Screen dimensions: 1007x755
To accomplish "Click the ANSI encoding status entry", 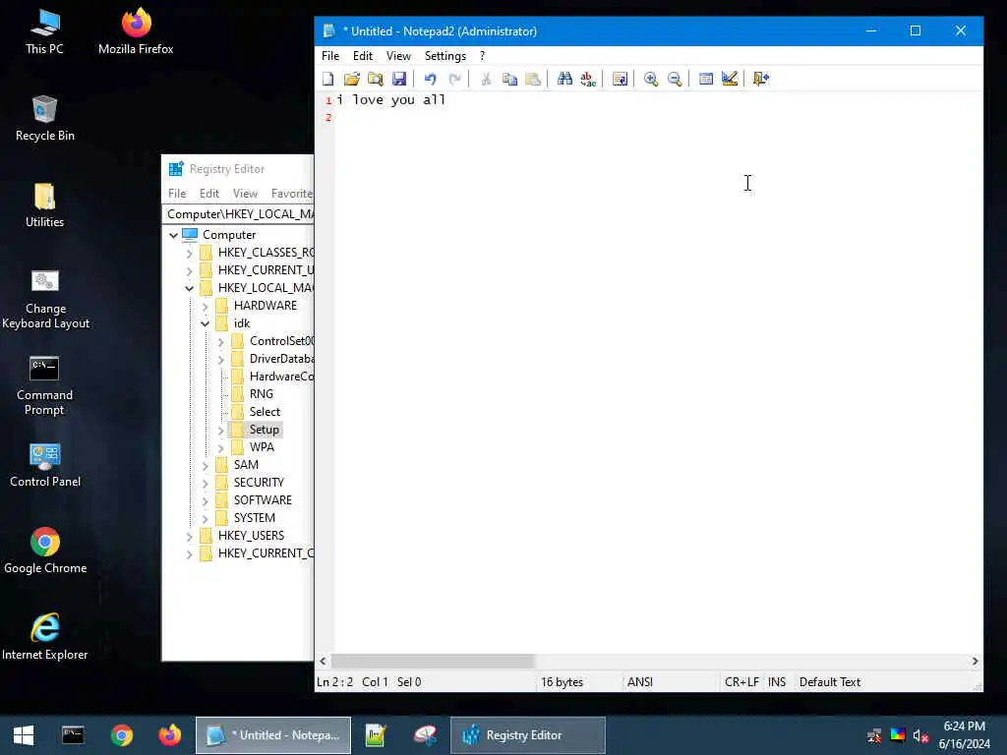I will (x=639, y=682).
